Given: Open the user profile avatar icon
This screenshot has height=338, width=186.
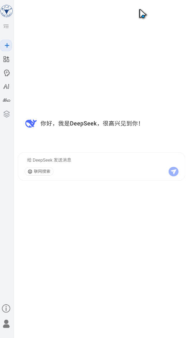Looking at the screenshot, I should [6, 324].
